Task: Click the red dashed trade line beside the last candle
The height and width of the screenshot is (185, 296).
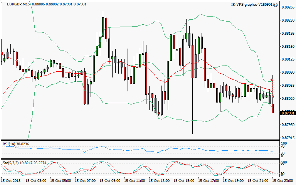Action: [x=273, y=88]
